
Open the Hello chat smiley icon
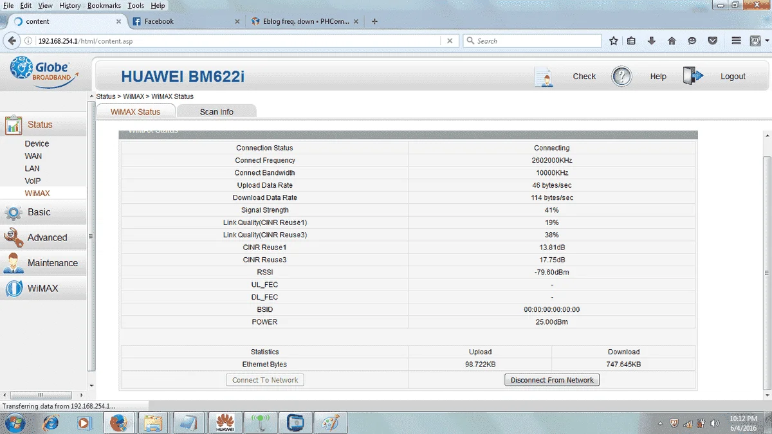[x=692, y=41]
